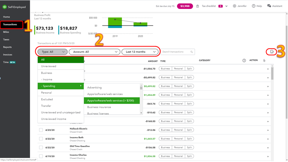The width and height of the screenshot is (288, 162).
Task: Open Invoices in sidebar
Action: (x=8, y=55)
